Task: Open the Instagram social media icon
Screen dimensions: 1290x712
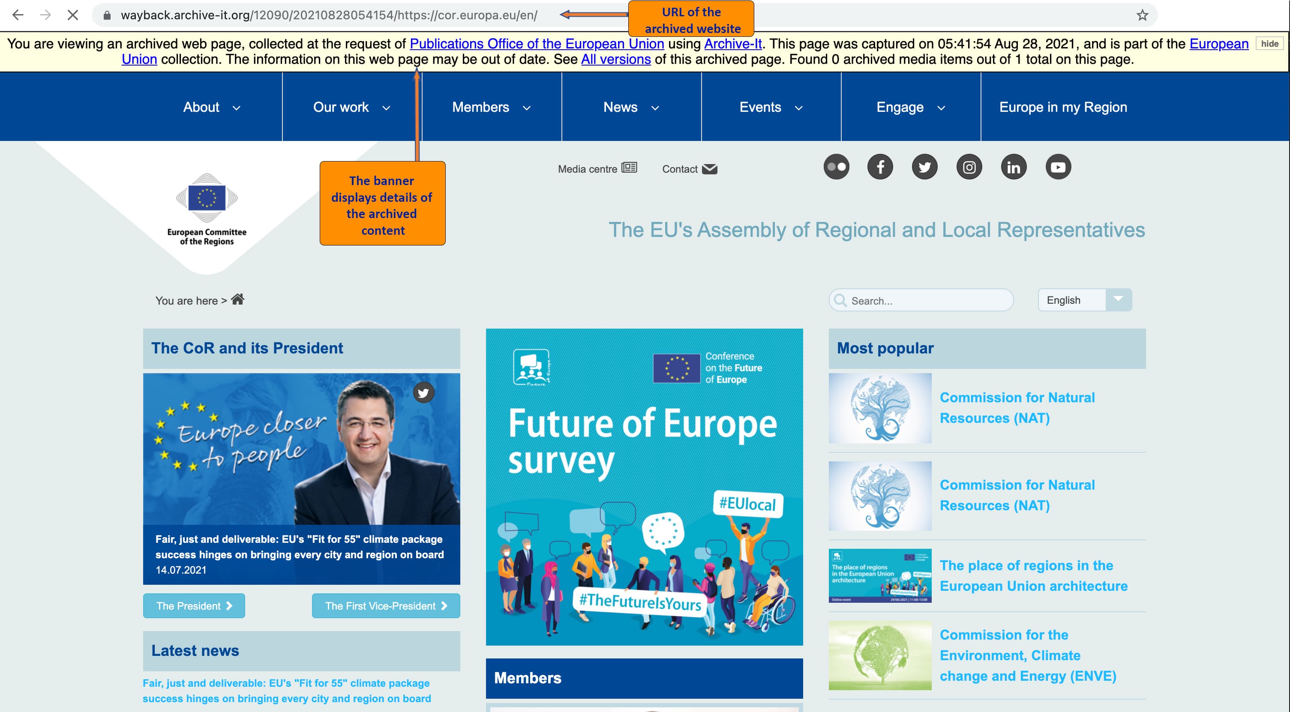Action: pos(969,167)
